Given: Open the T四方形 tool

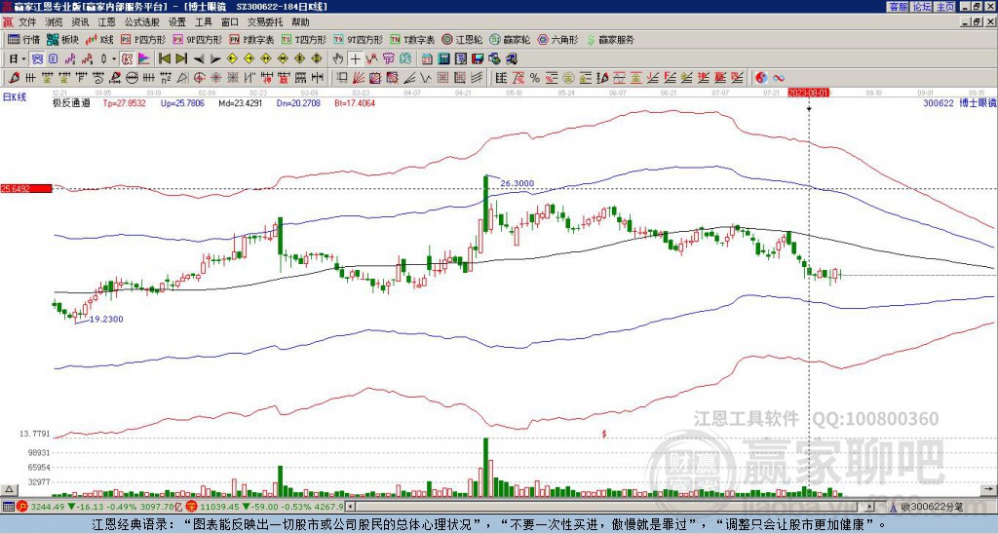Looking at the screenshot, I should [x=304, y=39].
